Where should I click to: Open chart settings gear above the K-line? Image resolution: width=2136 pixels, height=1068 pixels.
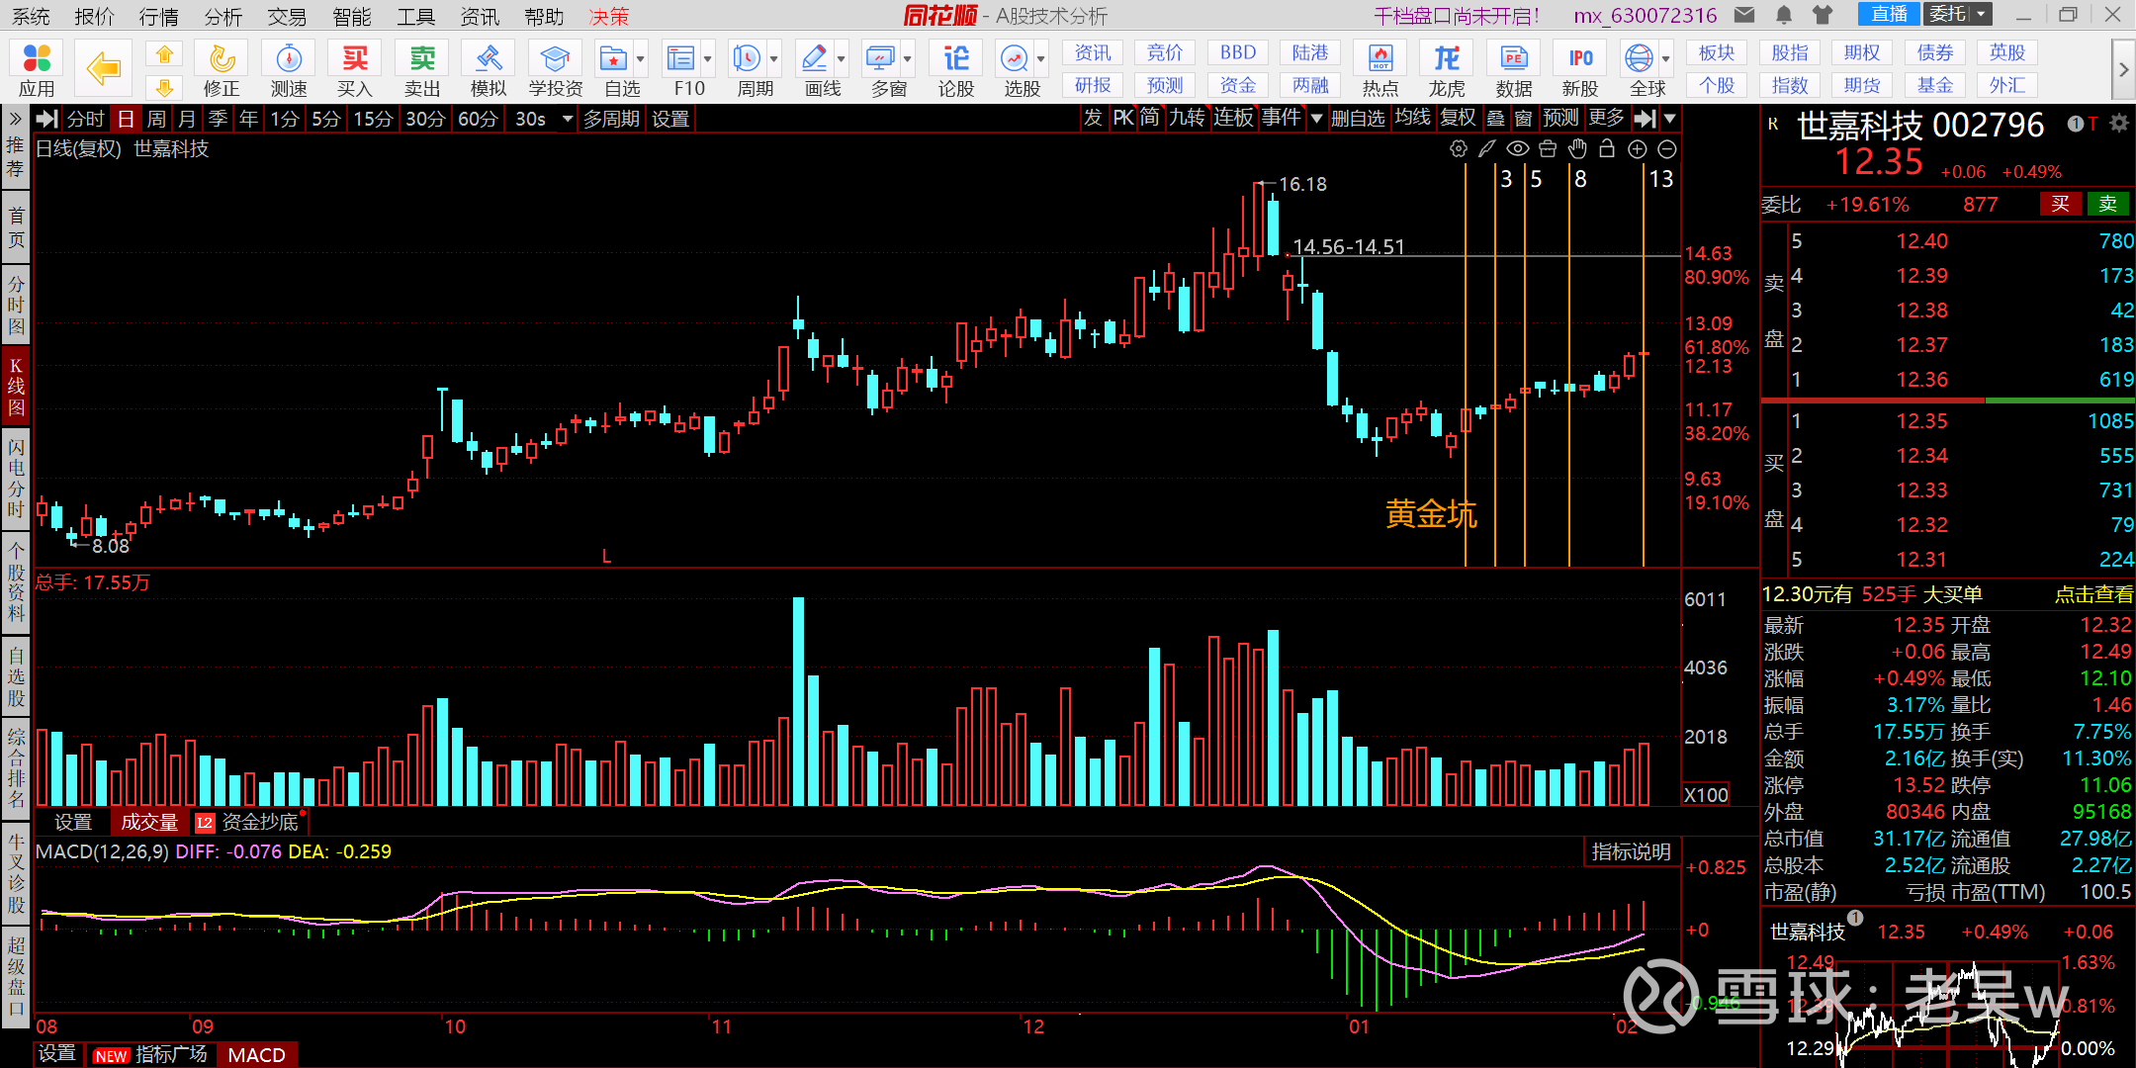pyautogui.click(x=1459, y=149)
